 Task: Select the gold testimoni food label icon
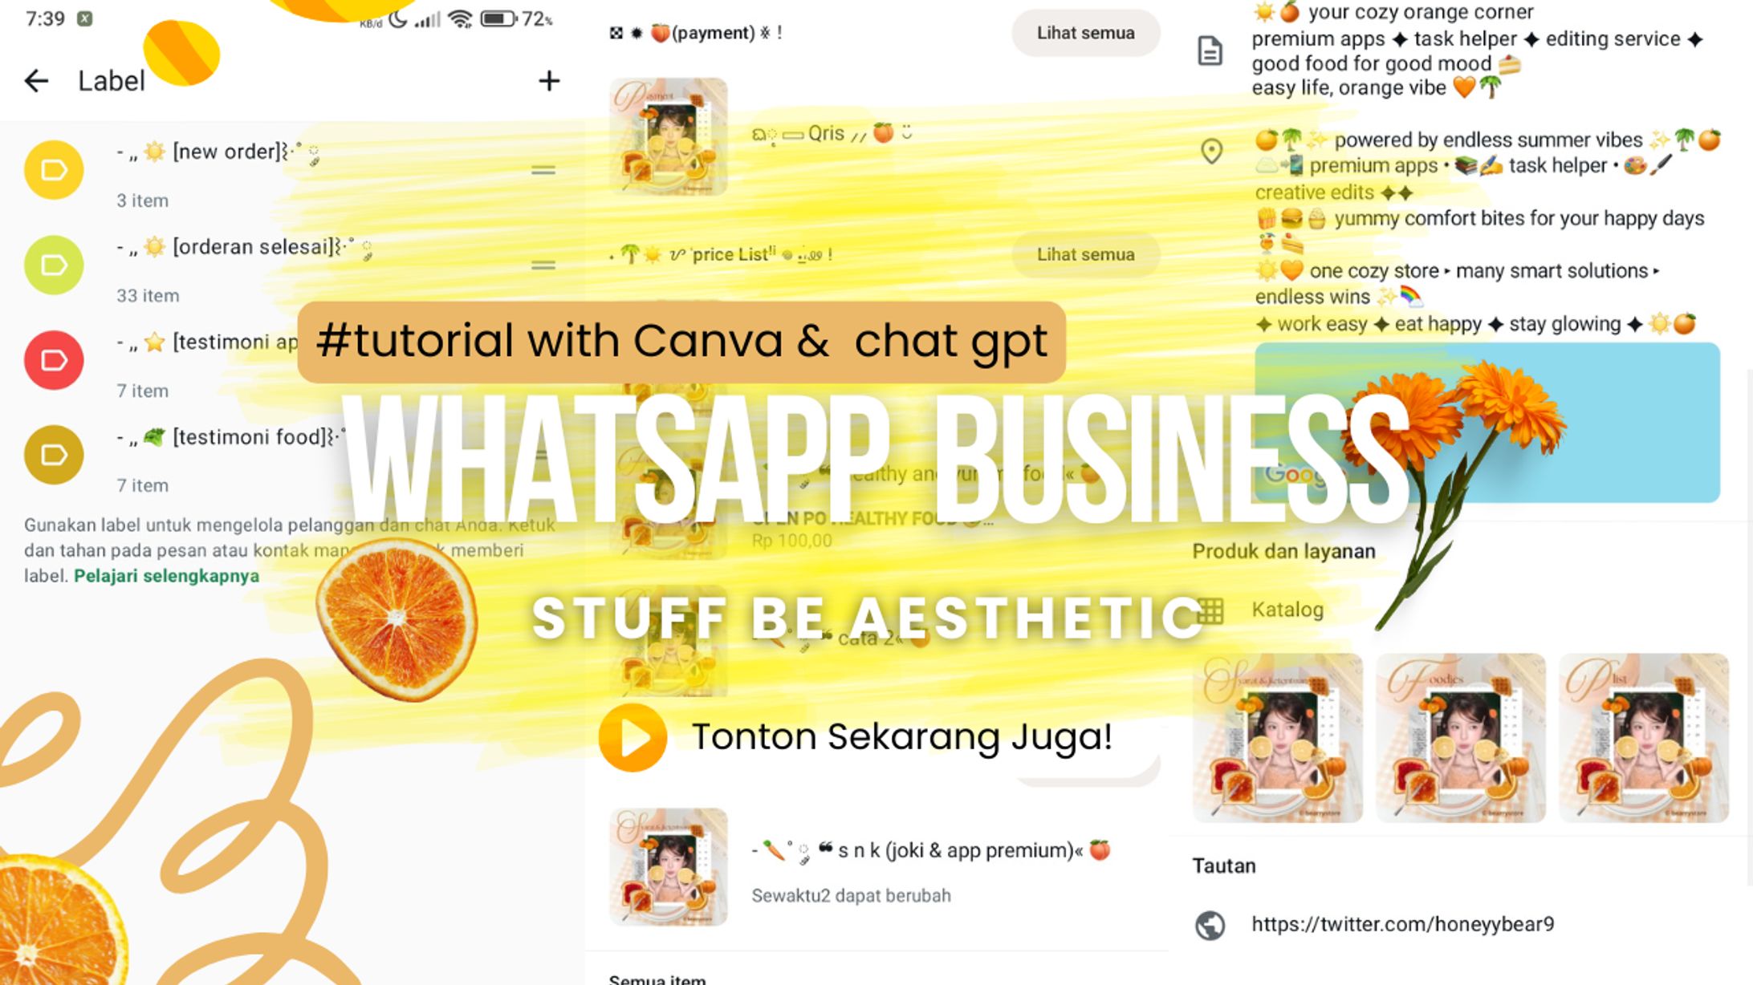pyautogui.click(x=54, y=455)
